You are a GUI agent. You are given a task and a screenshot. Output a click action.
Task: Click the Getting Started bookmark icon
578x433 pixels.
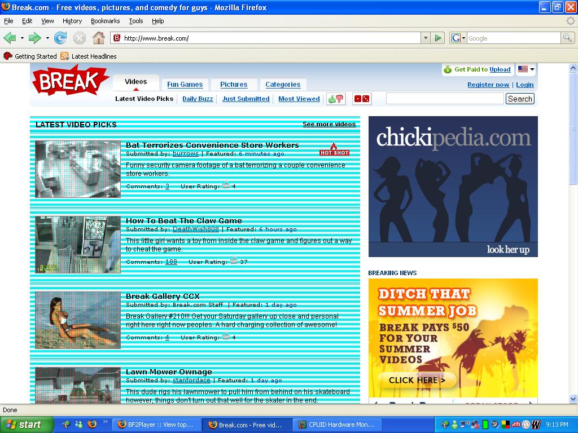tap(8, 56)
